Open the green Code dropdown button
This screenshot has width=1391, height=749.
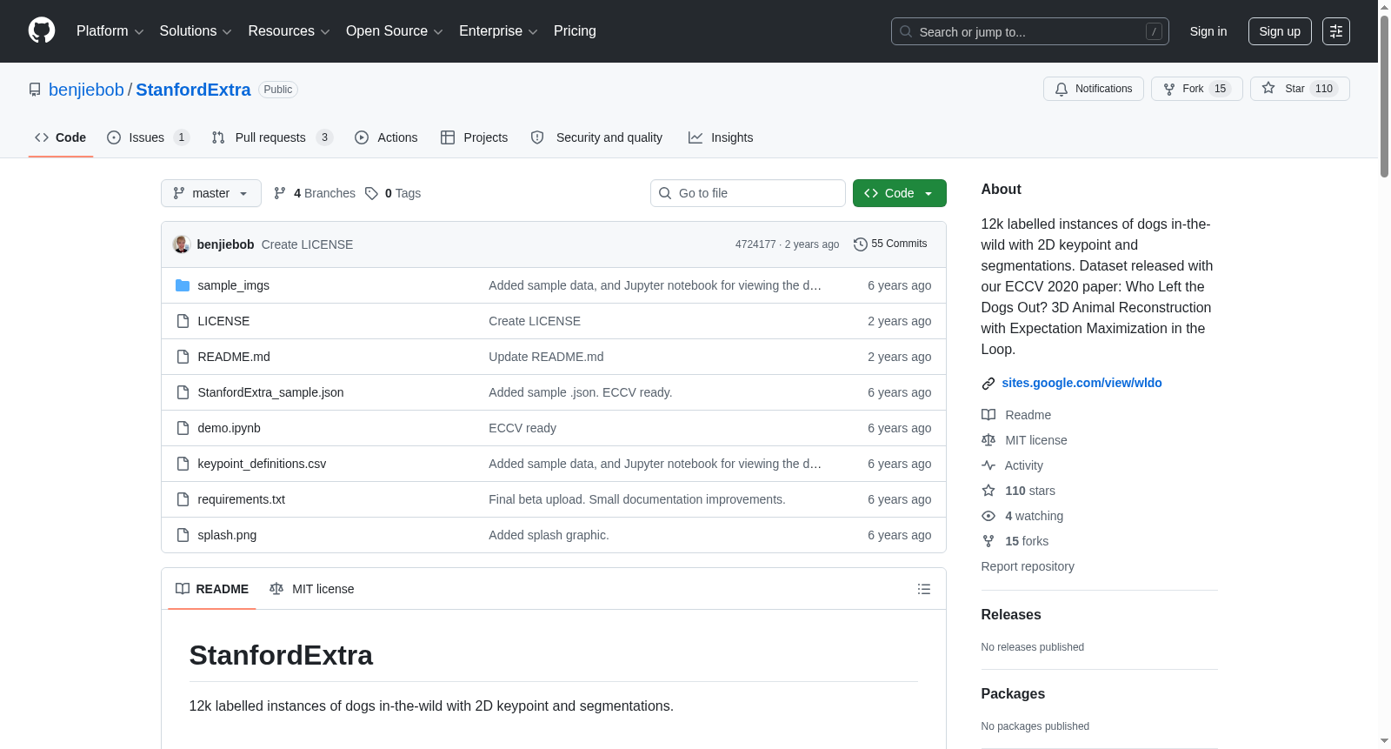[900, 193]
